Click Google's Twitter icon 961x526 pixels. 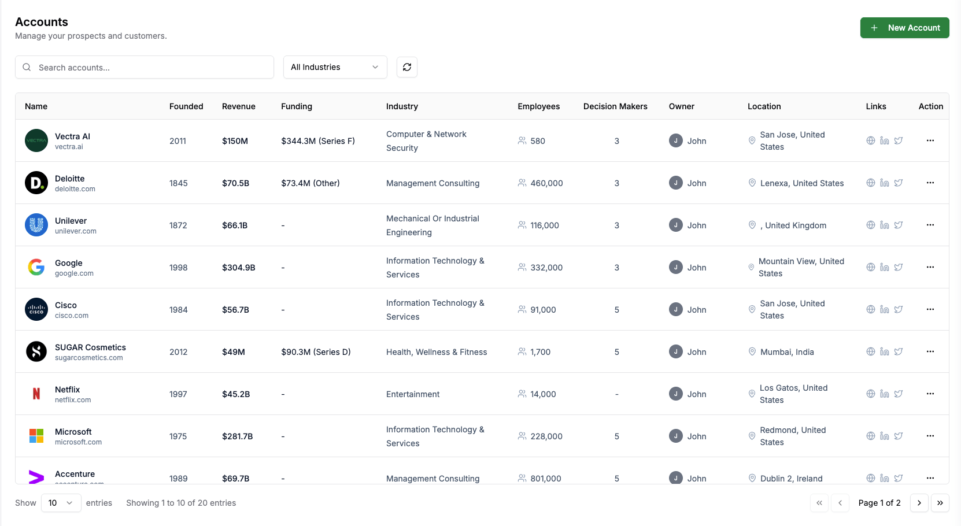point(899,267)
